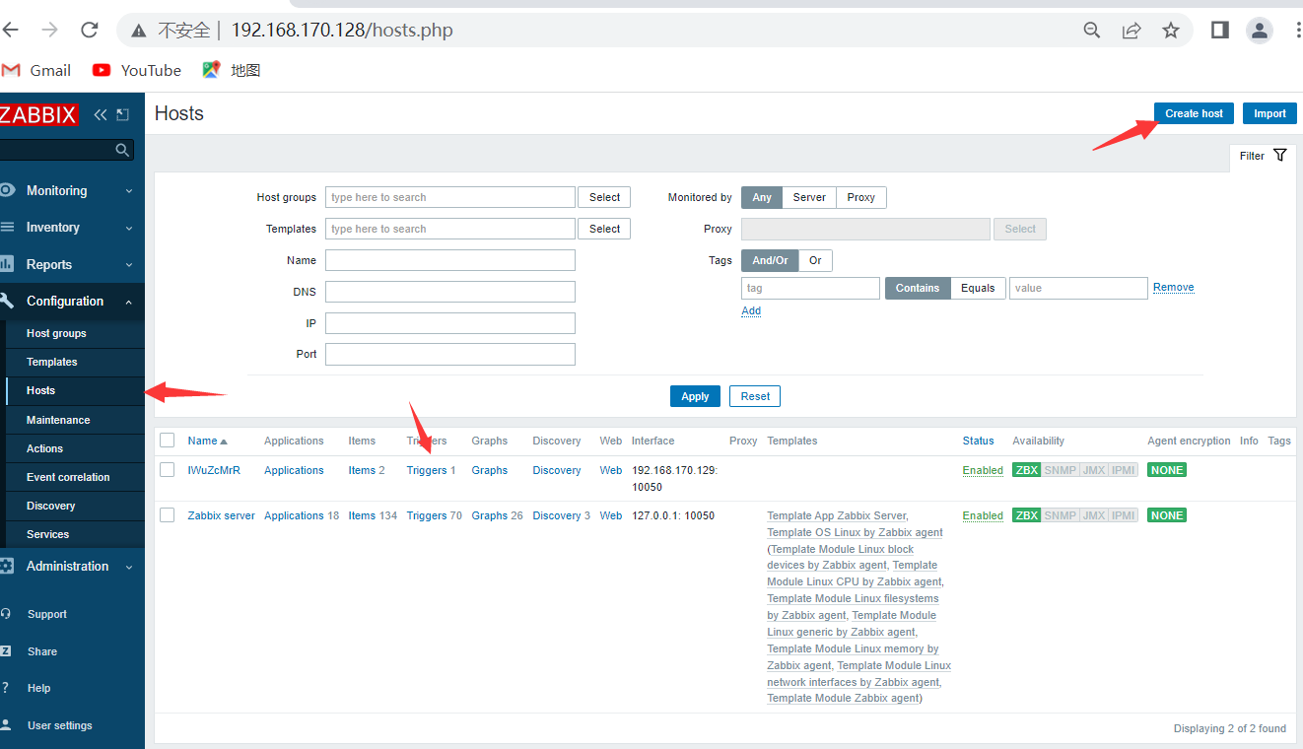
Task: Open the Zabbix server host link
Action: coord(222,515)
